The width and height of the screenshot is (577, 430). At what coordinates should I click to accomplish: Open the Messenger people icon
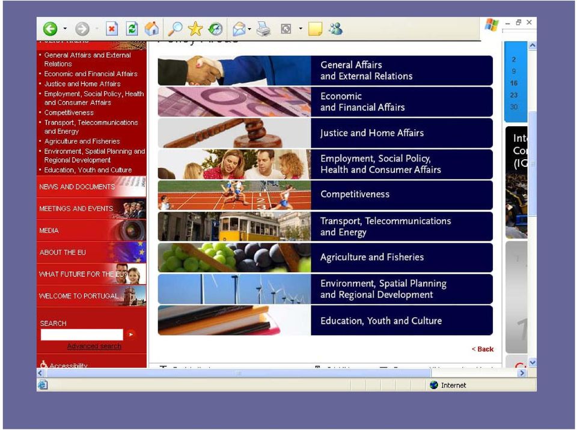click(335, 29)
